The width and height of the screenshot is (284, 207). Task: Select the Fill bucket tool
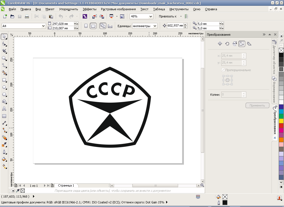[4, 159]
